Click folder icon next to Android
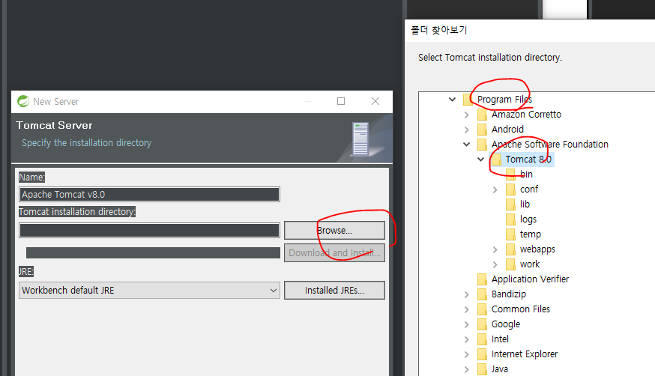655x376 pixels. [482, 129]
